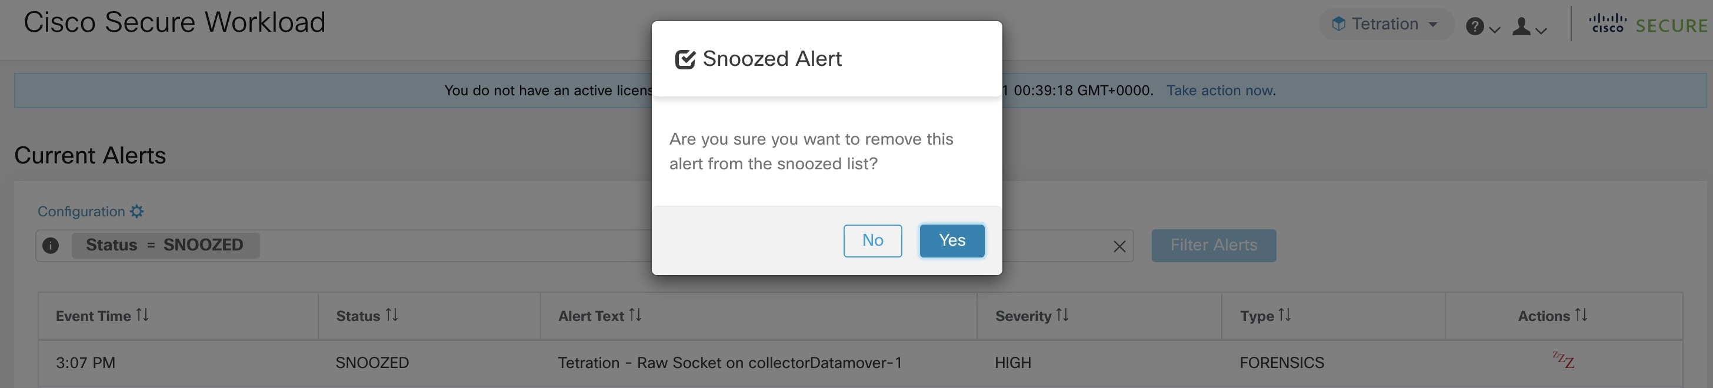Screen dimensions: 1713x388
Task: Sort alerts by Severity column
Action: pos(1062,315)
